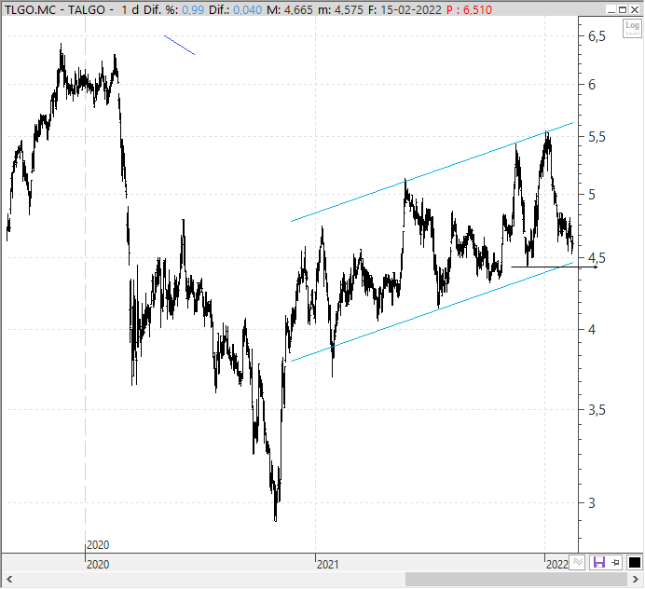Select the upper cyan channel line
This screenshot has height=589, width=645.
432,171
